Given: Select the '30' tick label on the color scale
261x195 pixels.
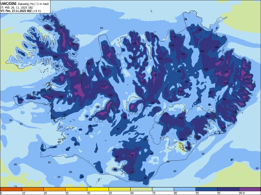Looking at the screenshot, I should [x=67, y=193].
